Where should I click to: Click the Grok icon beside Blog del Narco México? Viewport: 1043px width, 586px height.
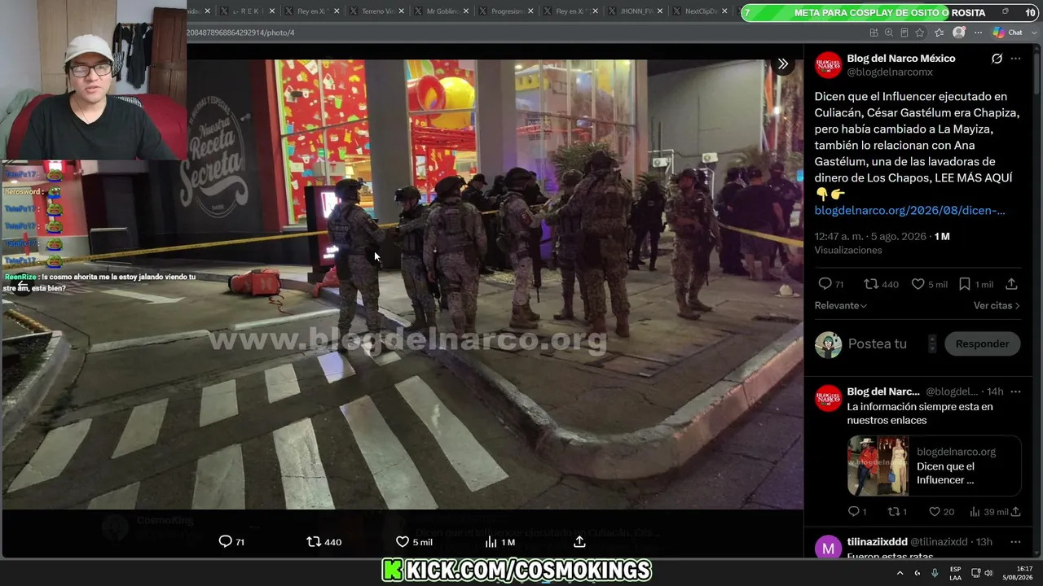pyautogui.click(x=997, y=59)
